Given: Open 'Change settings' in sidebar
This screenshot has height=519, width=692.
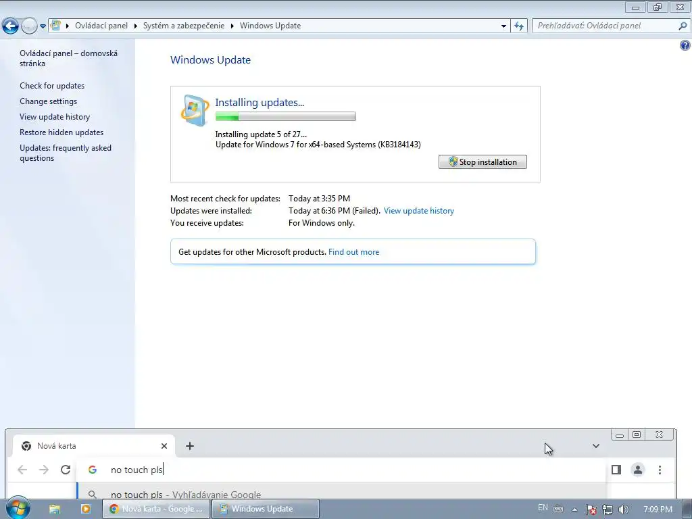Looking at the screenshot, I should click(48, 101).
